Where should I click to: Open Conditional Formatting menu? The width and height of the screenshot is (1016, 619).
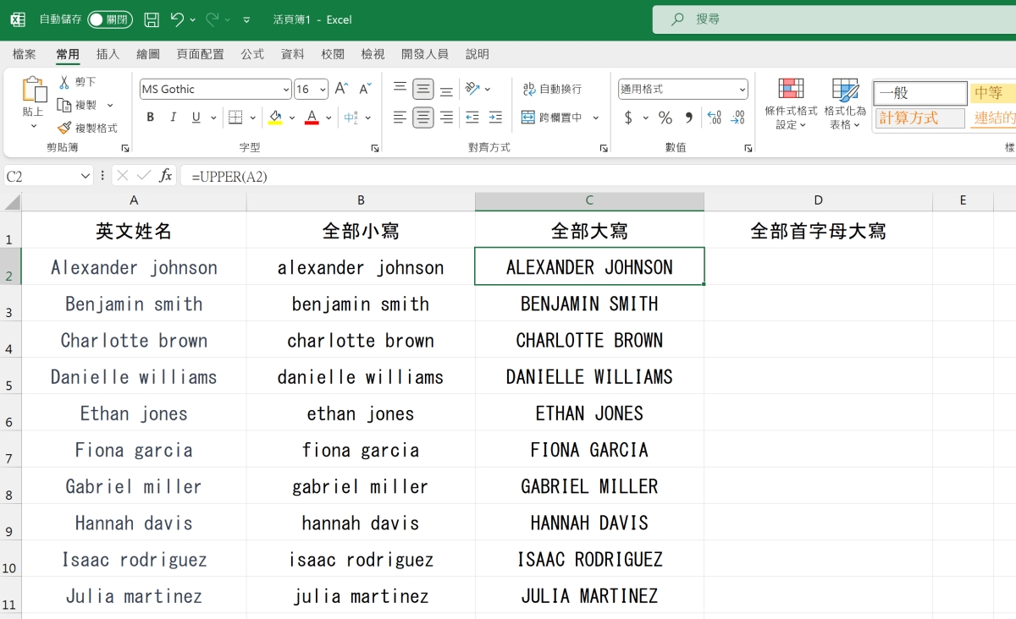click(x=791, y=105)
